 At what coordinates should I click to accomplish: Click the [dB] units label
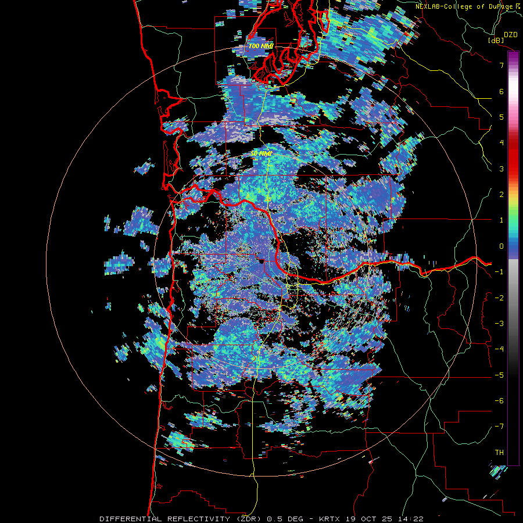(496, 40)
